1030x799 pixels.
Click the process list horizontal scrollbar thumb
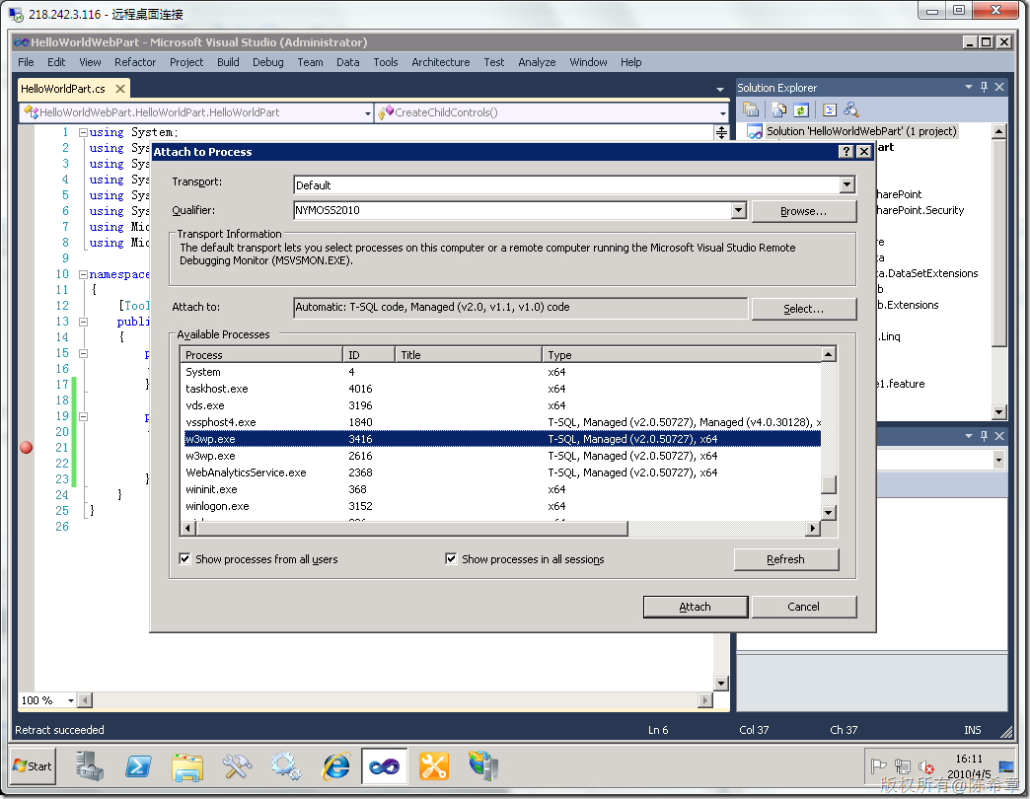coord(411,528)
